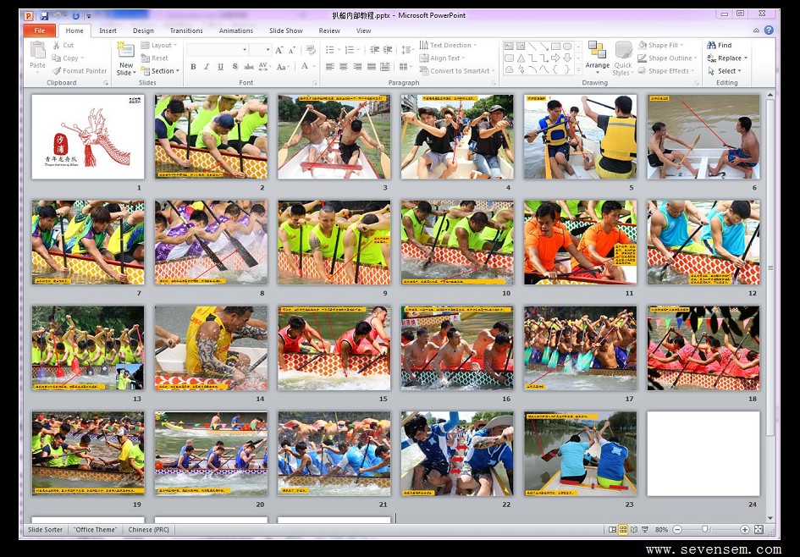This screenshot has width=800, height=557.
Task: Click Decrease List Level icon
Action: point(375,49)
